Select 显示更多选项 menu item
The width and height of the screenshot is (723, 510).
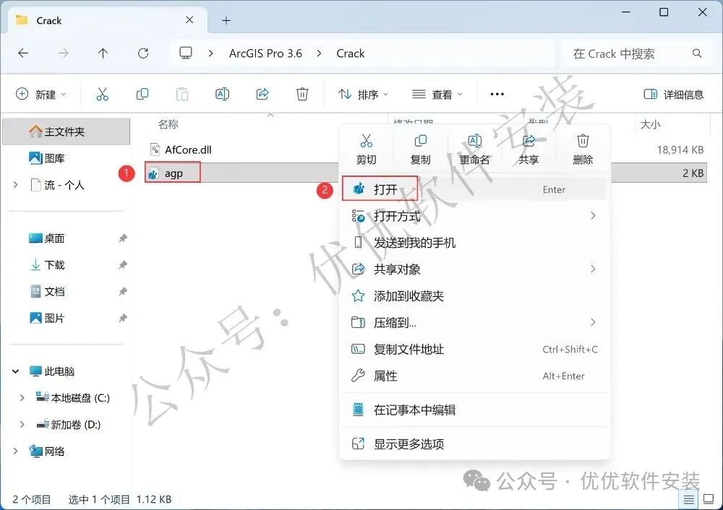pos(474,444)
